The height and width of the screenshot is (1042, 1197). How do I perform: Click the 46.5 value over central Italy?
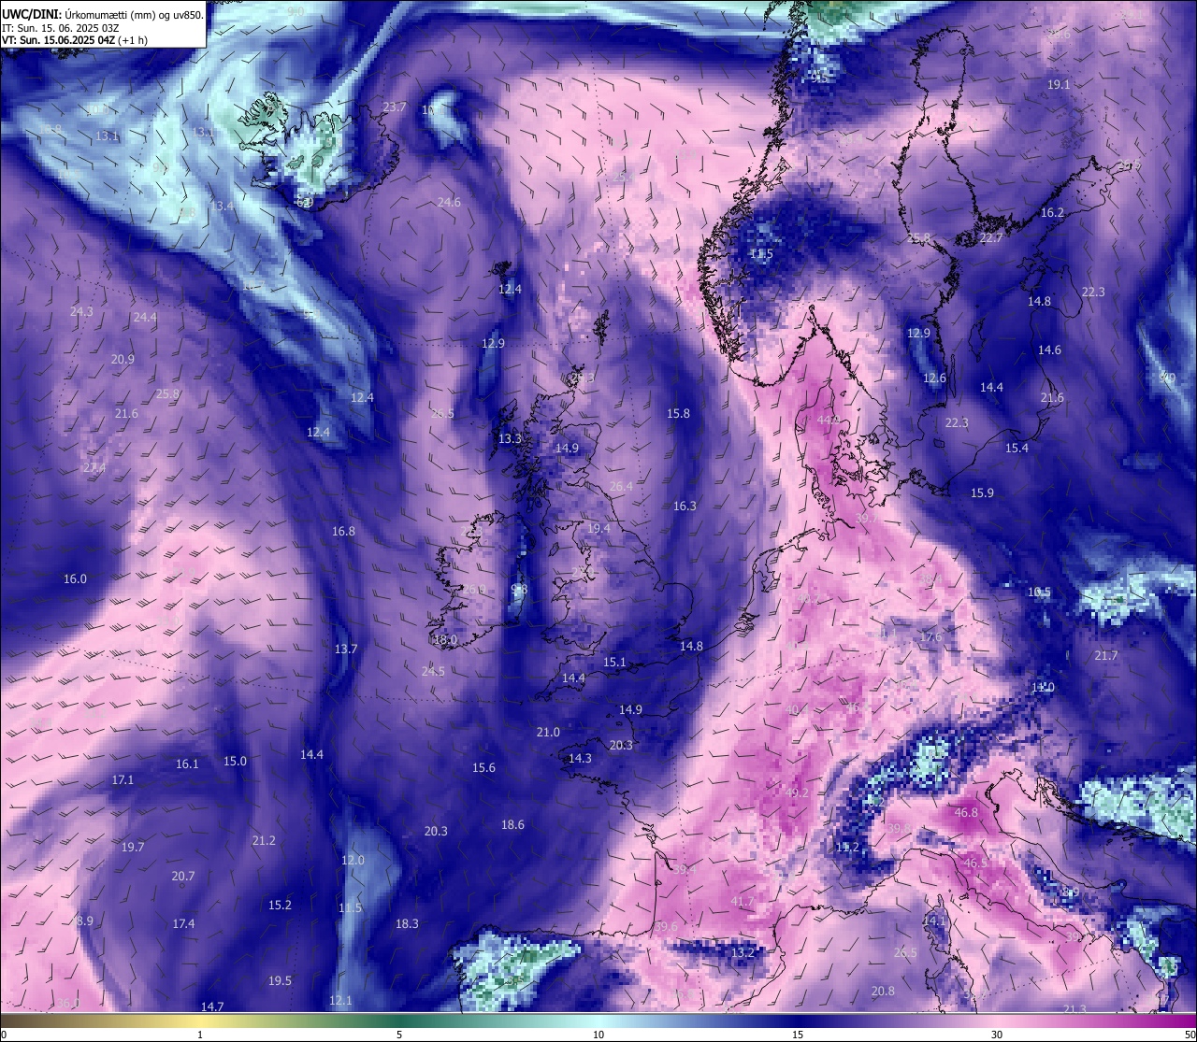tap(975, 863)
